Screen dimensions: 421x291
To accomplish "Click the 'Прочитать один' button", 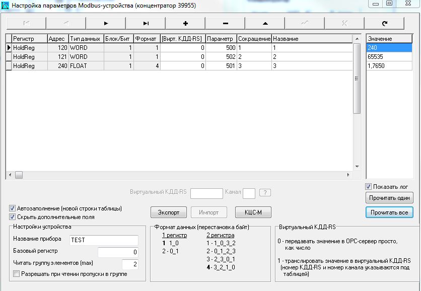I will (389, 198).
